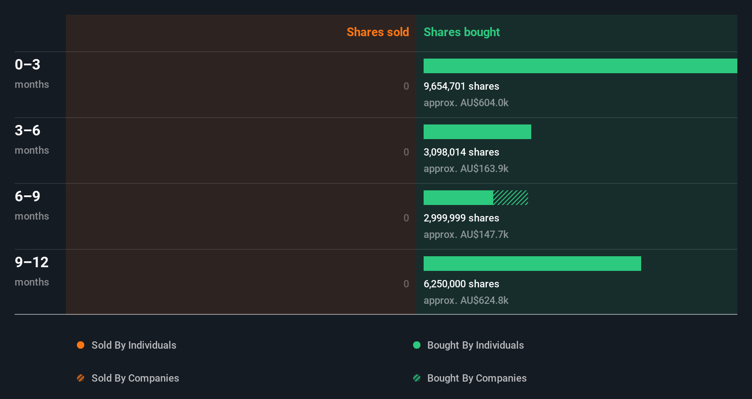
Task: Select the approx. AU$163.9k value
Action: click(x=466, y=168)
